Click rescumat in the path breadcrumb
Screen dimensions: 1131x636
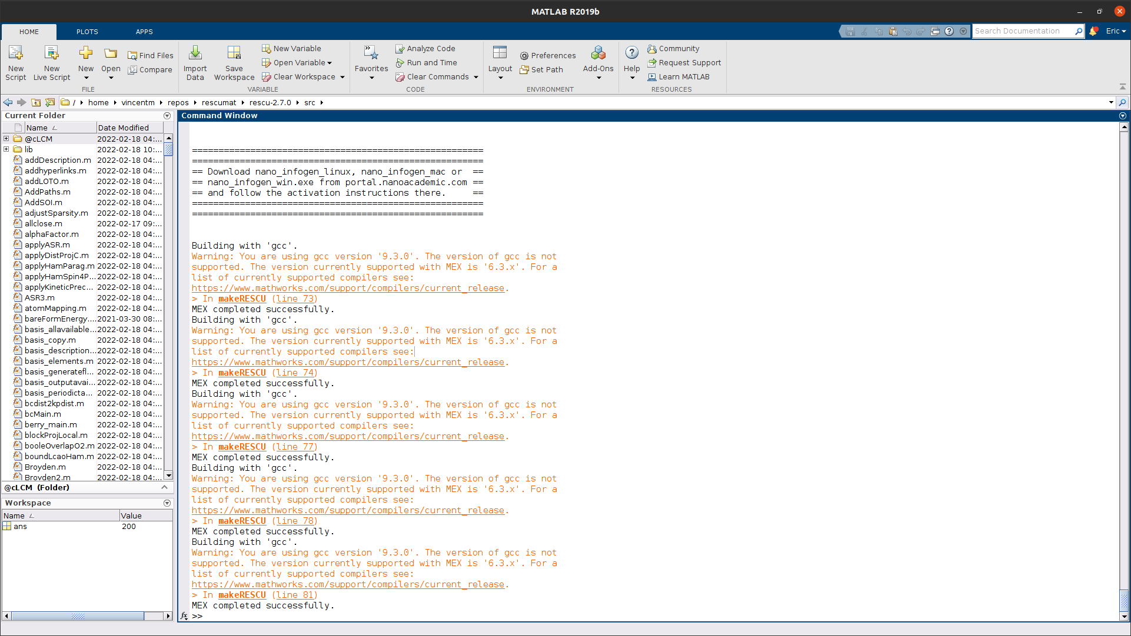219,102
